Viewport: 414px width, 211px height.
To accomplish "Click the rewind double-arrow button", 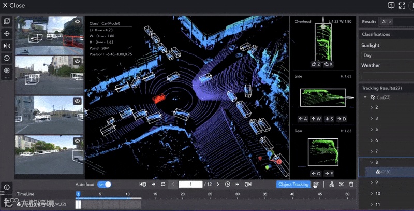I will (x=153, y=184).
